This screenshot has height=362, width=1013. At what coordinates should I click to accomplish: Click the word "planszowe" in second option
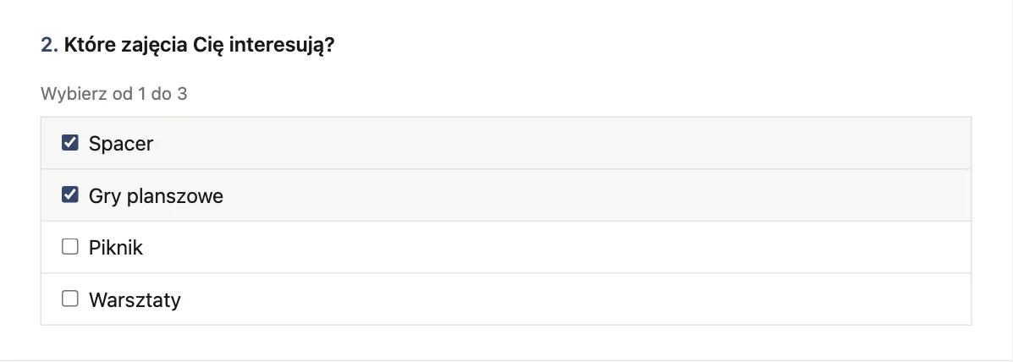coord(175,195)
